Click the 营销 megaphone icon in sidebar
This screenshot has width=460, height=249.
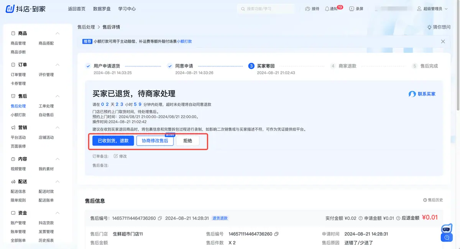[x=13, y=128]
